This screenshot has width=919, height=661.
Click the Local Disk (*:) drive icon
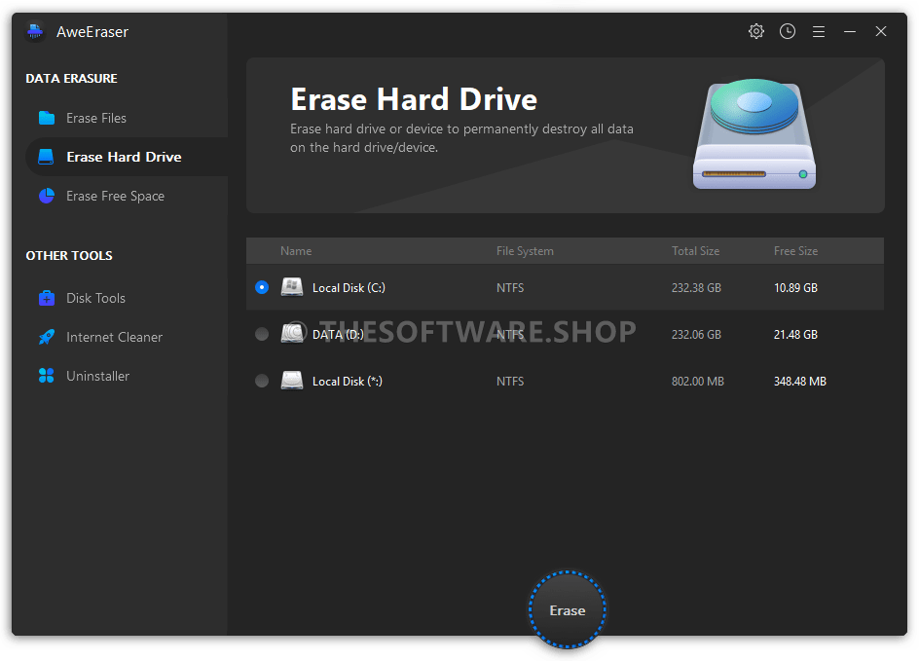[x=292, y=381]
